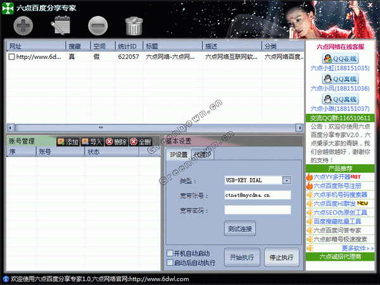Click the trash can icon
Screen dimensions: 380x285
coord(134,26)
